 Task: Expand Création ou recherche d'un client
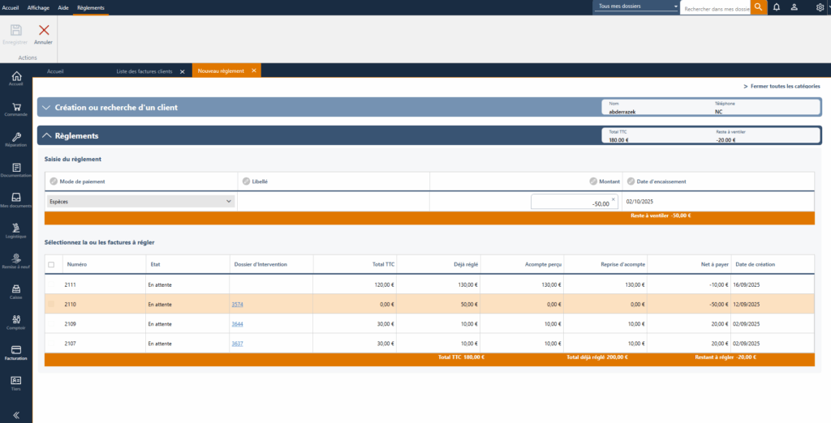[x=47, y=107]
